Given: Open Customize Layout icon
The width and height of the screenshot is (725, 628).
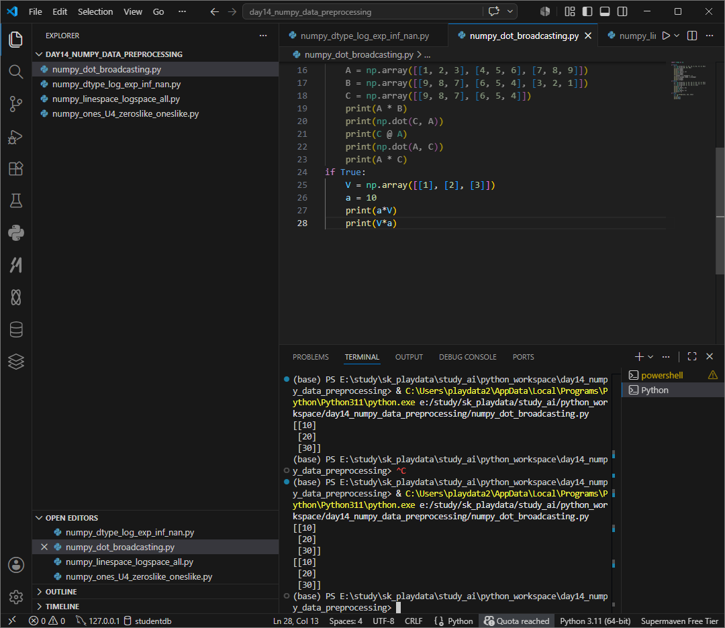Looking at the screenshot, I should point(570,11).
